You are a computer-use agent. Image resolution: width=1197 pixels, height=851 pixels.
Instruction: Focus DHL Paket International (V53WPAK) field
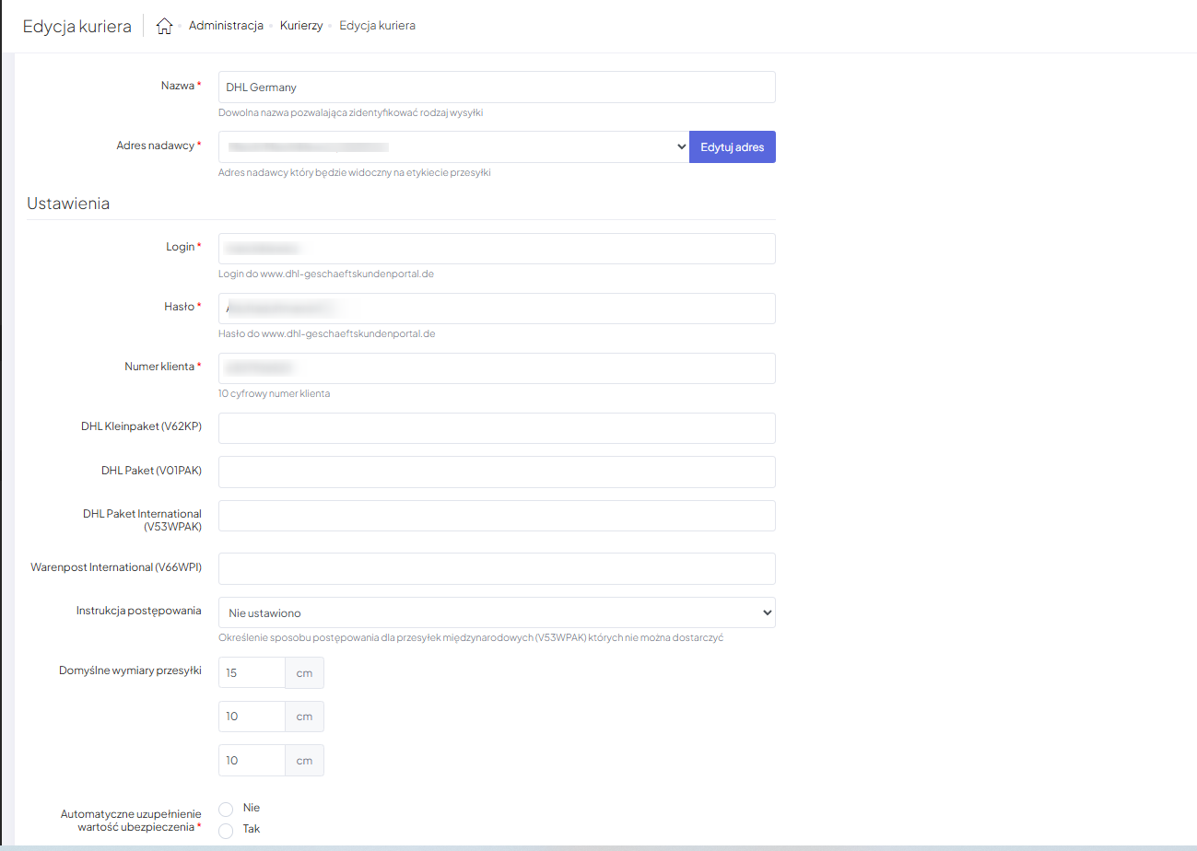[497, 516]
